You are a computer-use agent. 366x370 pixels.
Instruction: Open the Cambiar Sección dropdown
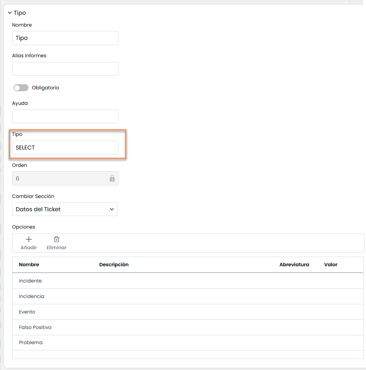pos(65,209)
